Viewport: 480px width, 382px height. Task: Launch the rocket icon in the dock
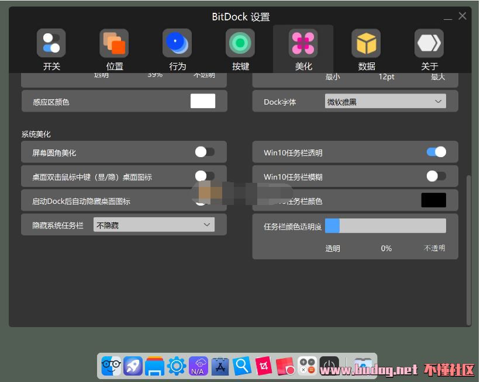(133, 366)
